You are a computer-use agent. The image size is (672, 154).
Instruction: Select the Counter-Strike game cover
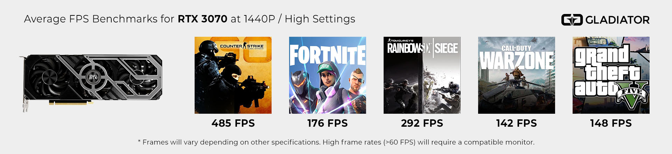pyautogui.click(x=233, y=75)
